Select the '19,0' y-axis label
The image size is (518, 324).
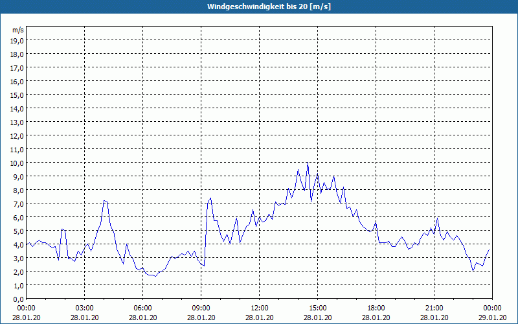point(17,40)
